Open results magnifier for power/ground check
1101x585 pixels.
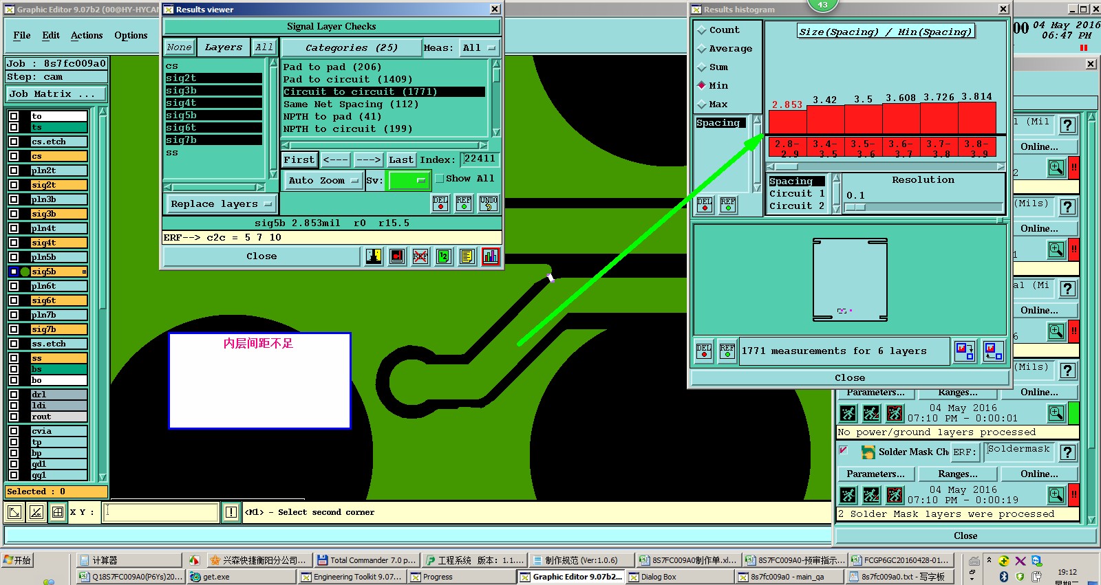(1056, 413)
